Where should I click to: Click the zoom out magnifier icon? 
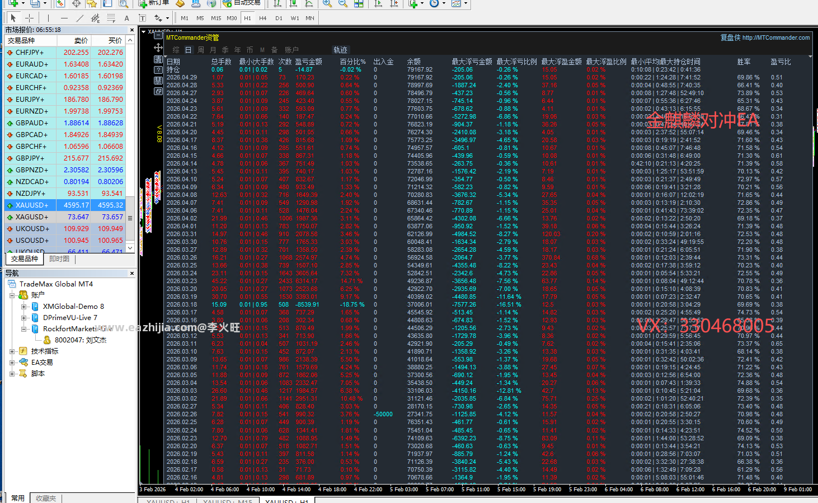(343, 3)
